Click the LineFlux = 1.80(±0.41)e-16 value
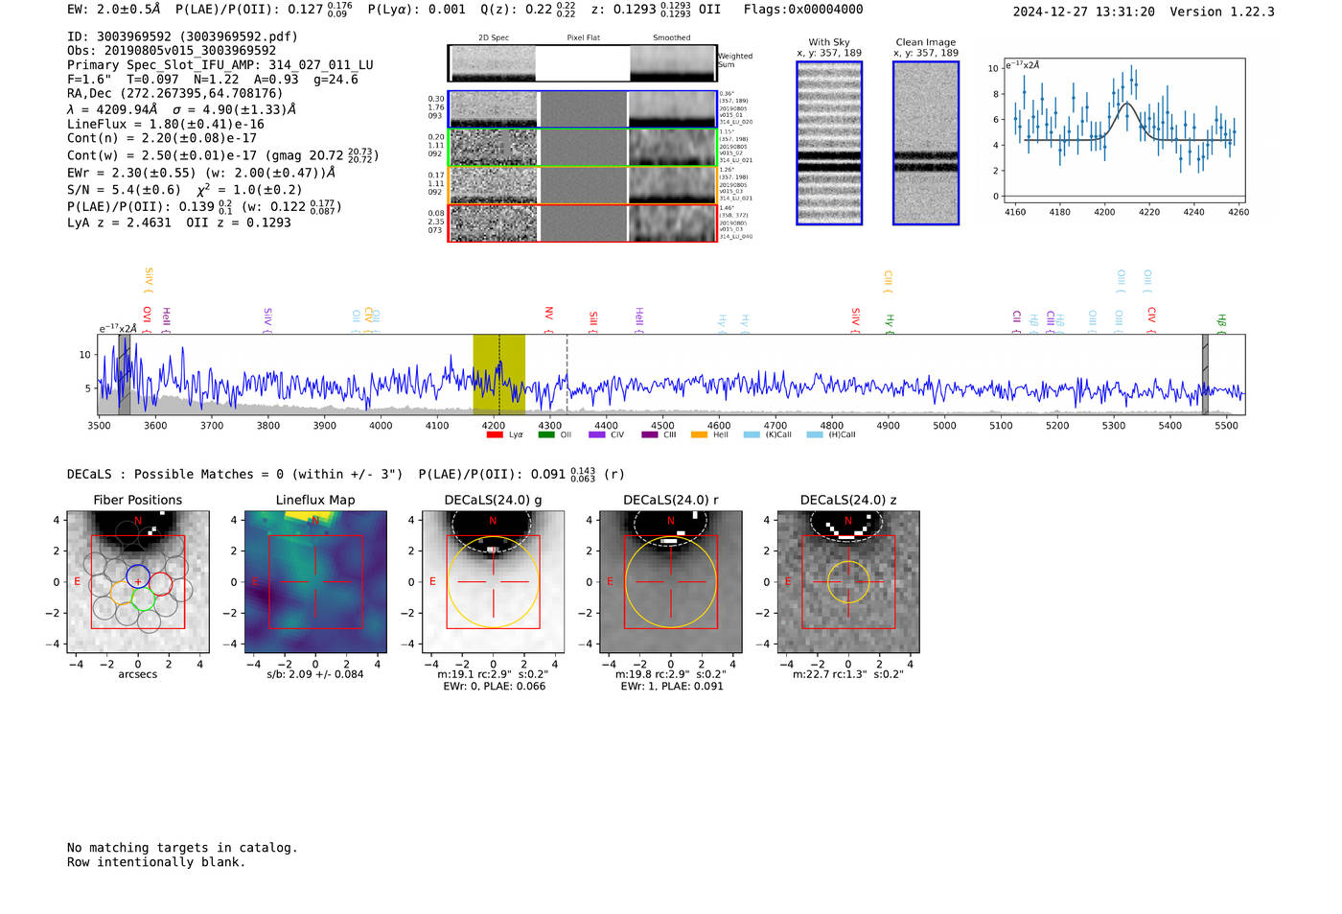The width and height of the screenshot is (1342, 914). point(166,124)
